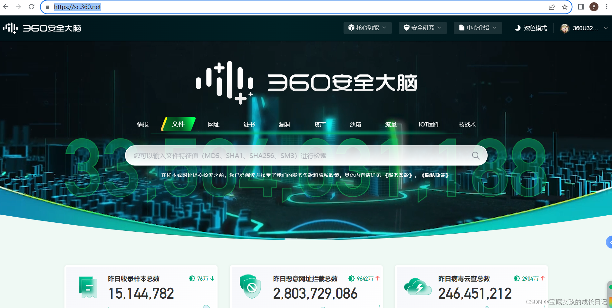Expand the 中心介绍 dropdown menu
612x308 pixels.
coord(478,28)
